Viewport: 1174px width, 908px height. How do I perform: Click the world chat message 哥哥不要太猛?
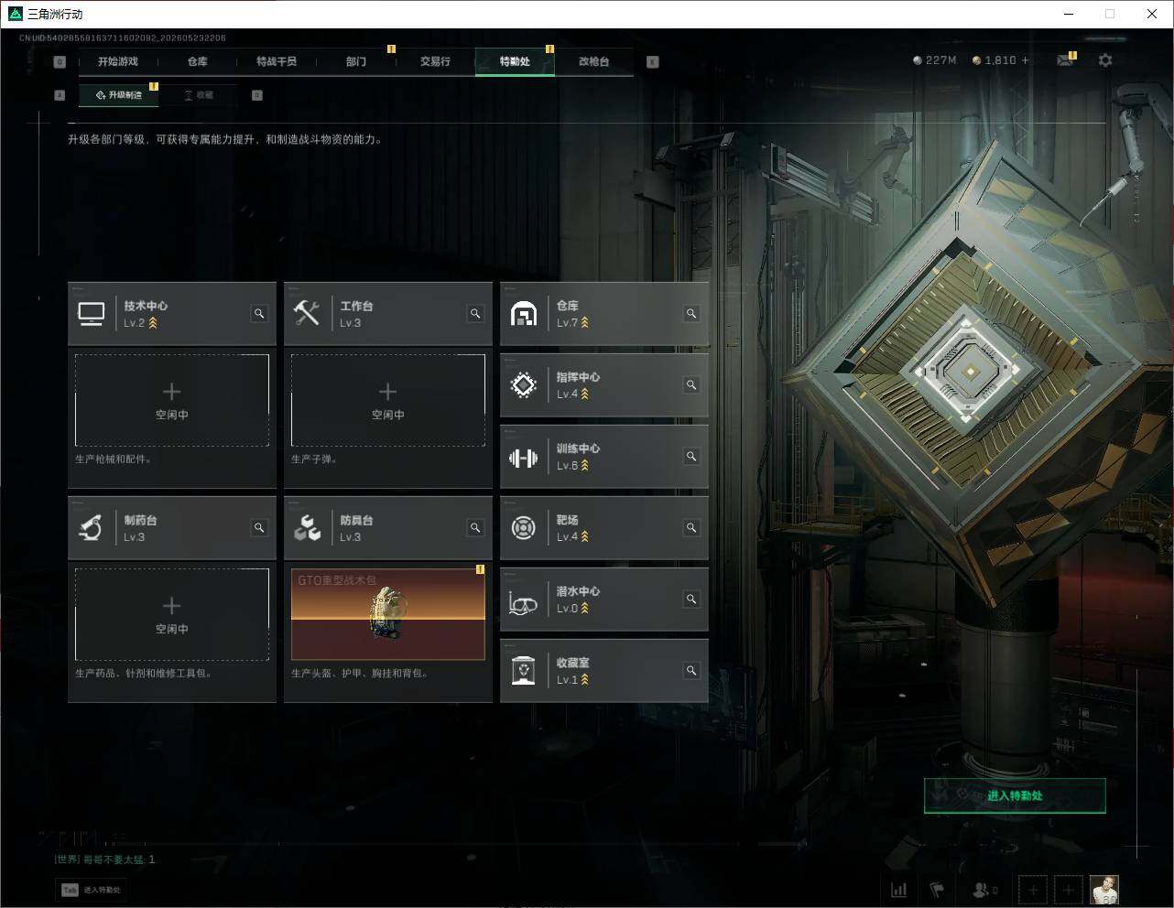click(x=104, y=859)
